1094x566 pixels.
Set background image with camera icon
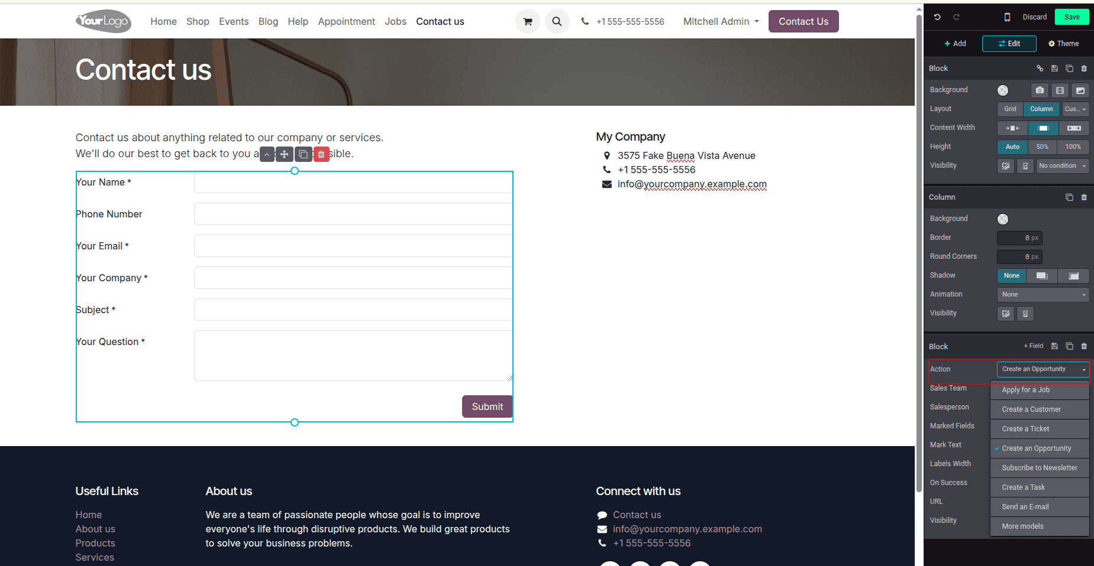[x=1040, y=90]
